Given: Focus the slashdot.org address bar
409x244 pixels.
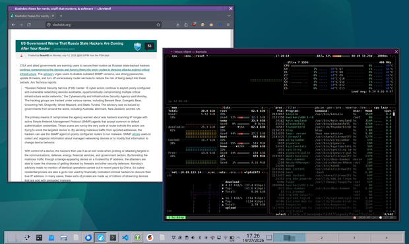Looking at the screenshot, I should point(103,25).
